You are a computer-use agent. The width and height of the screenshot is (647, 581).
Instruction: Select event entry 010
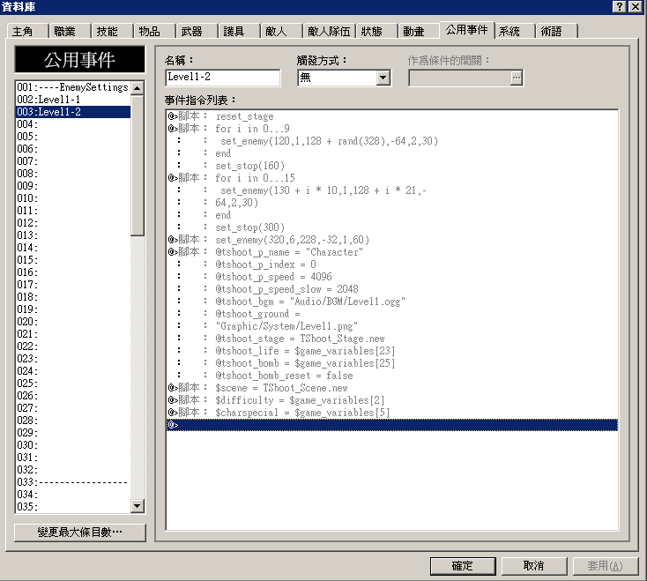(73, 198)
